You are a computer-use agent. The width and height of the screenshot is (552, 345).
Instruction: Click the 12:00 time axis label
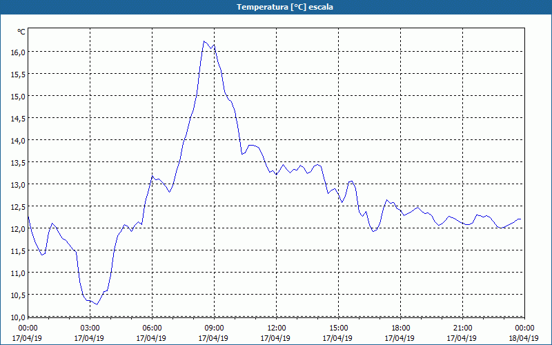[277, 328]
